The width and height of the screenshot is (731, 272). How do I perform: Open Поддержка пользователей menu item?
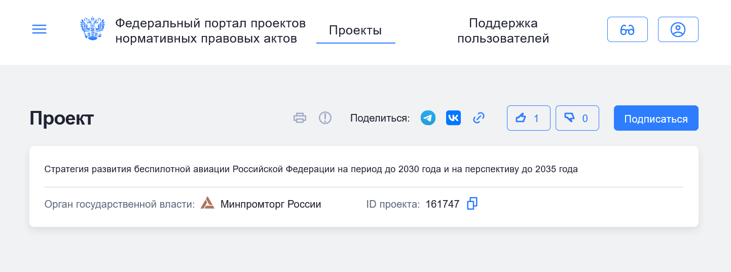point(503,31)
